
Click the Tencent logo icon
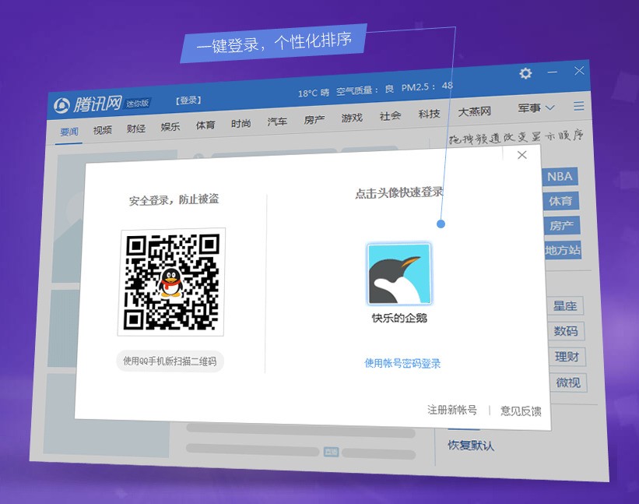tap(62, 106)
